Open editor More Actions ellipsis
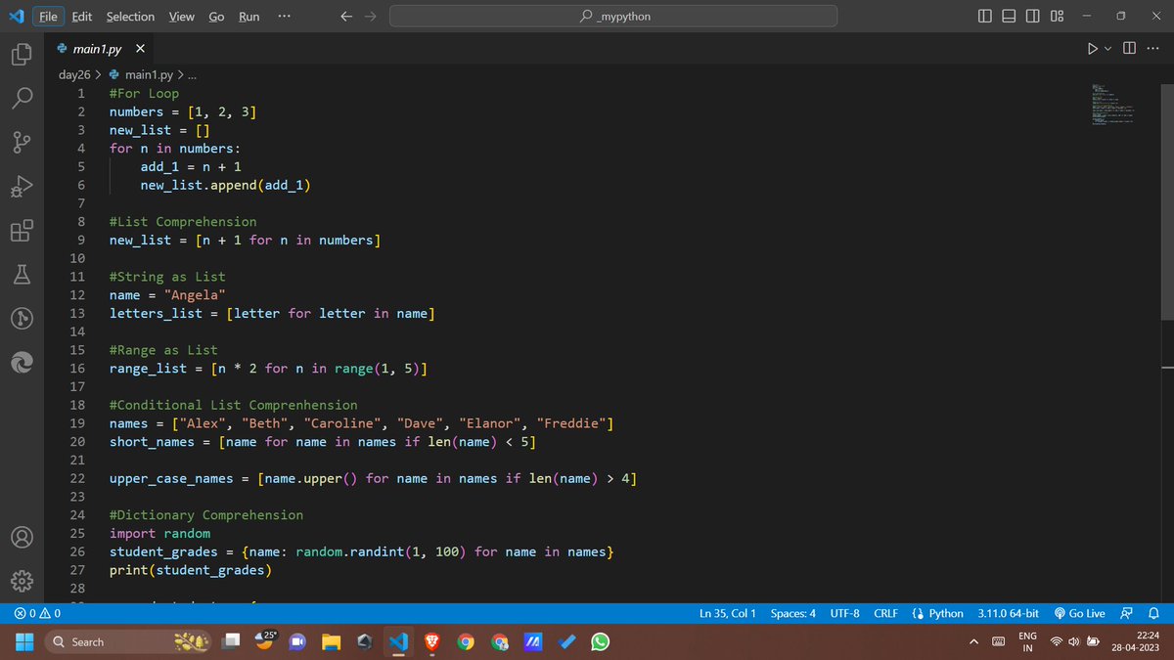This screenshot has height=660, width=1174. tap(1152, 49)
